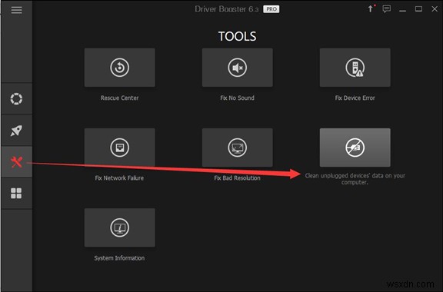Click the Clean unplugged devices' data description
Image resolution: width=443 pixels, height=292 pixels.
point(355,179)
